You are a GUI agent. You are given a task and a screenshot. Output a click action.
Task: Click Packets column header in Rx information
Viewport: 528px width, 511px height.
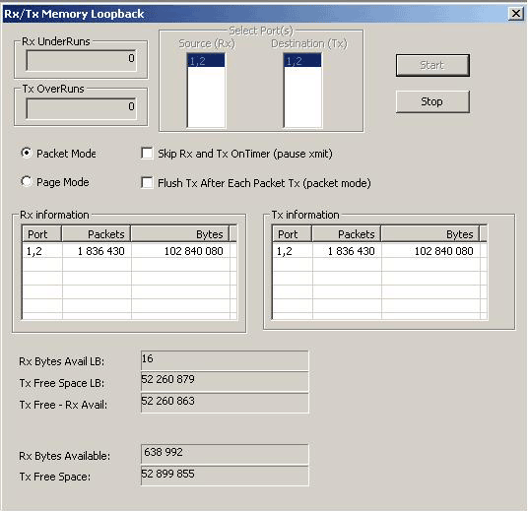pyautogui.click(x=97, y=234)
